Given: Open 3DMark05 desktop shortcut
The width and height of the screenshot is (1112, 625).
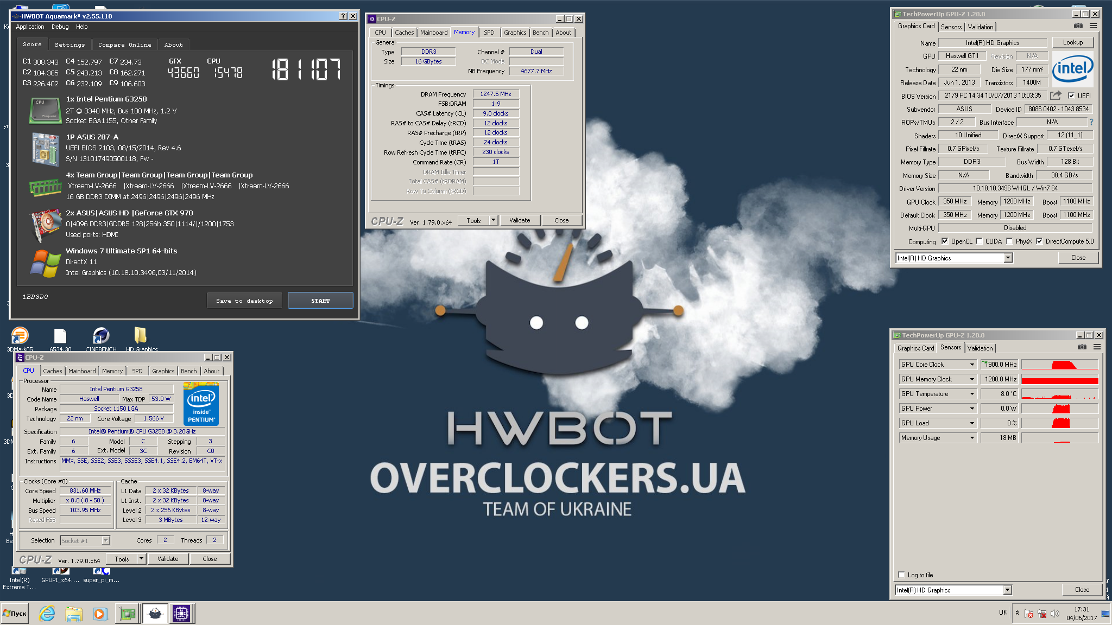Looking at the screenshot, I should [x=20, y=340].
